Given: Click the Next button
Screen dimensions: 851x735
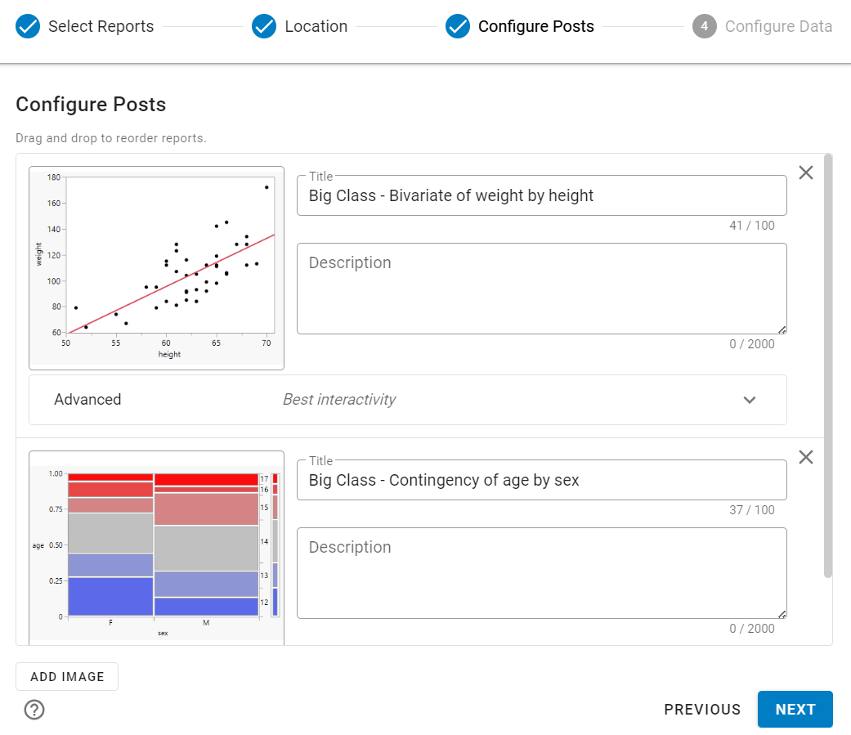Looking at the screenshot, I should (795, 709).
